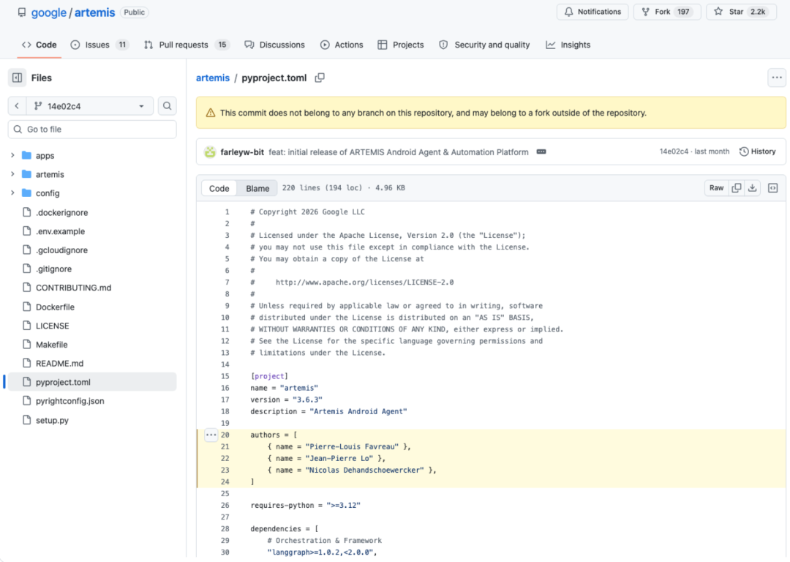Viewport: 790px width, 562px height.
Task: Click the Notifications bell button
Action: coord(592,12)
